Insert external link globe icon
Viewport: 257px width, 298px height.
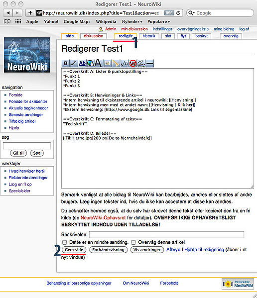(x=91, y=63)
